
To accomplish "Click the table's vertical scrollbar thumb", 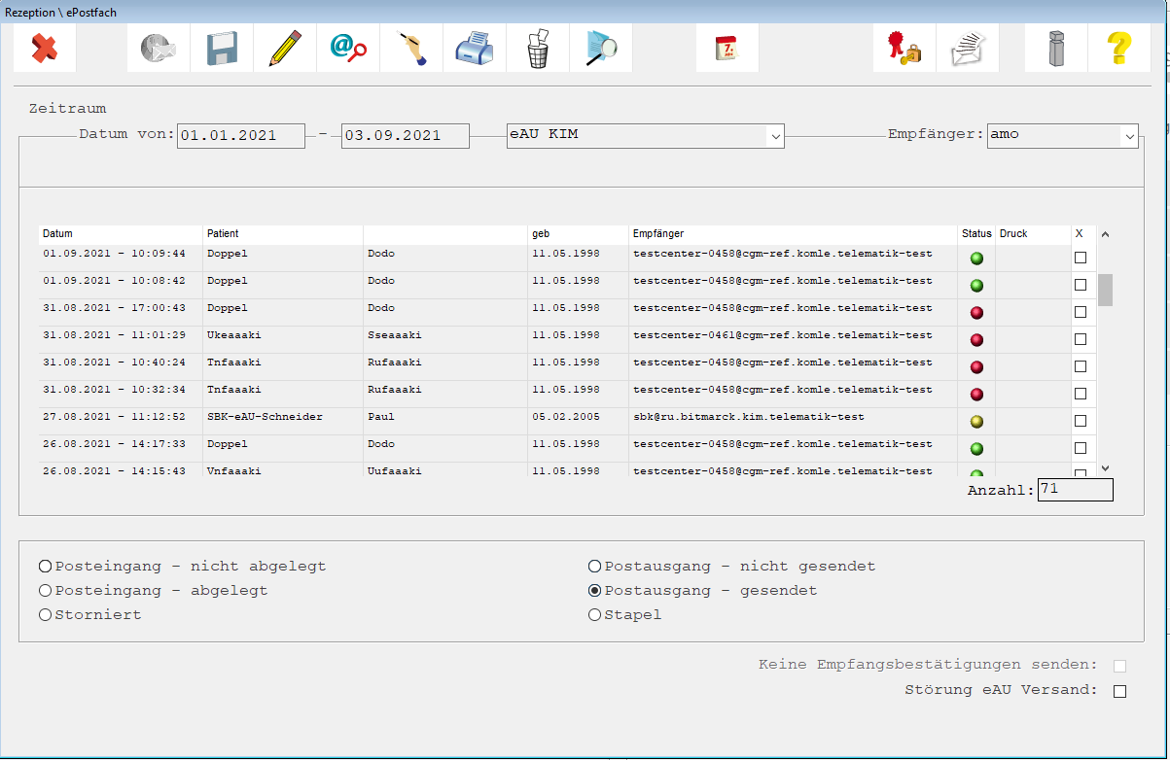I will [1105, 290].
